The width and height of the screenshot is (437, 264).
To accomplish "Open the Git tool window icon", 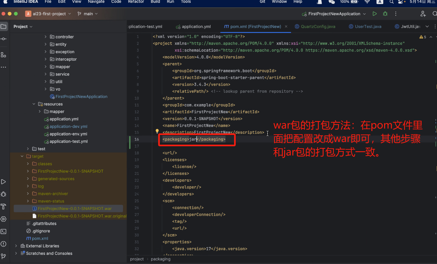I will click(x=3, y=256).
